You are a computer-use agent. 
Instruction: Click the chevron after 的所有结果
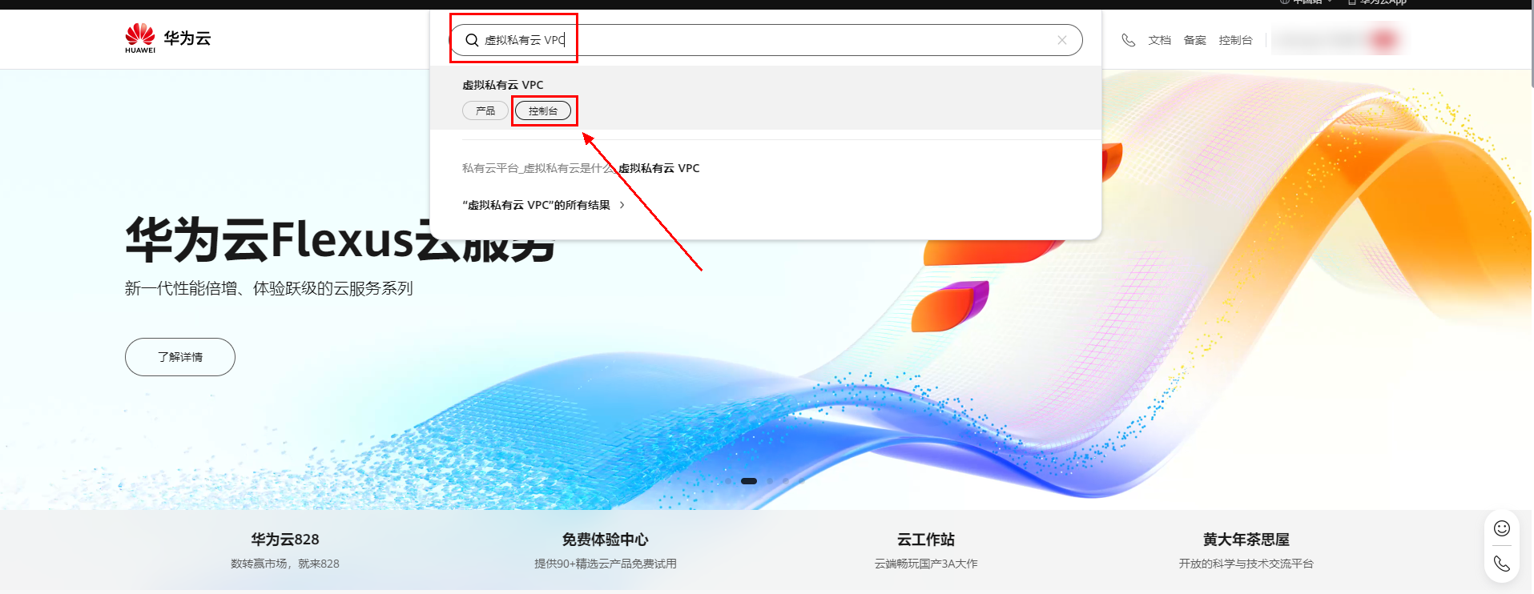tap(622, 205)
